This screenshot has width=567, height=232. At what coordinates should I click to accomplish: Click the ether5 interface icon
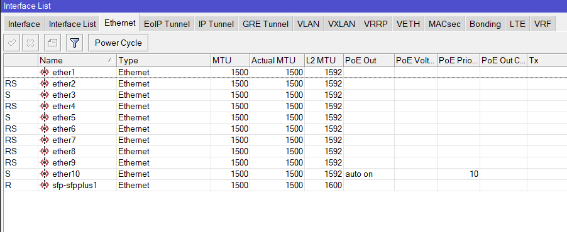pos(45,118)
